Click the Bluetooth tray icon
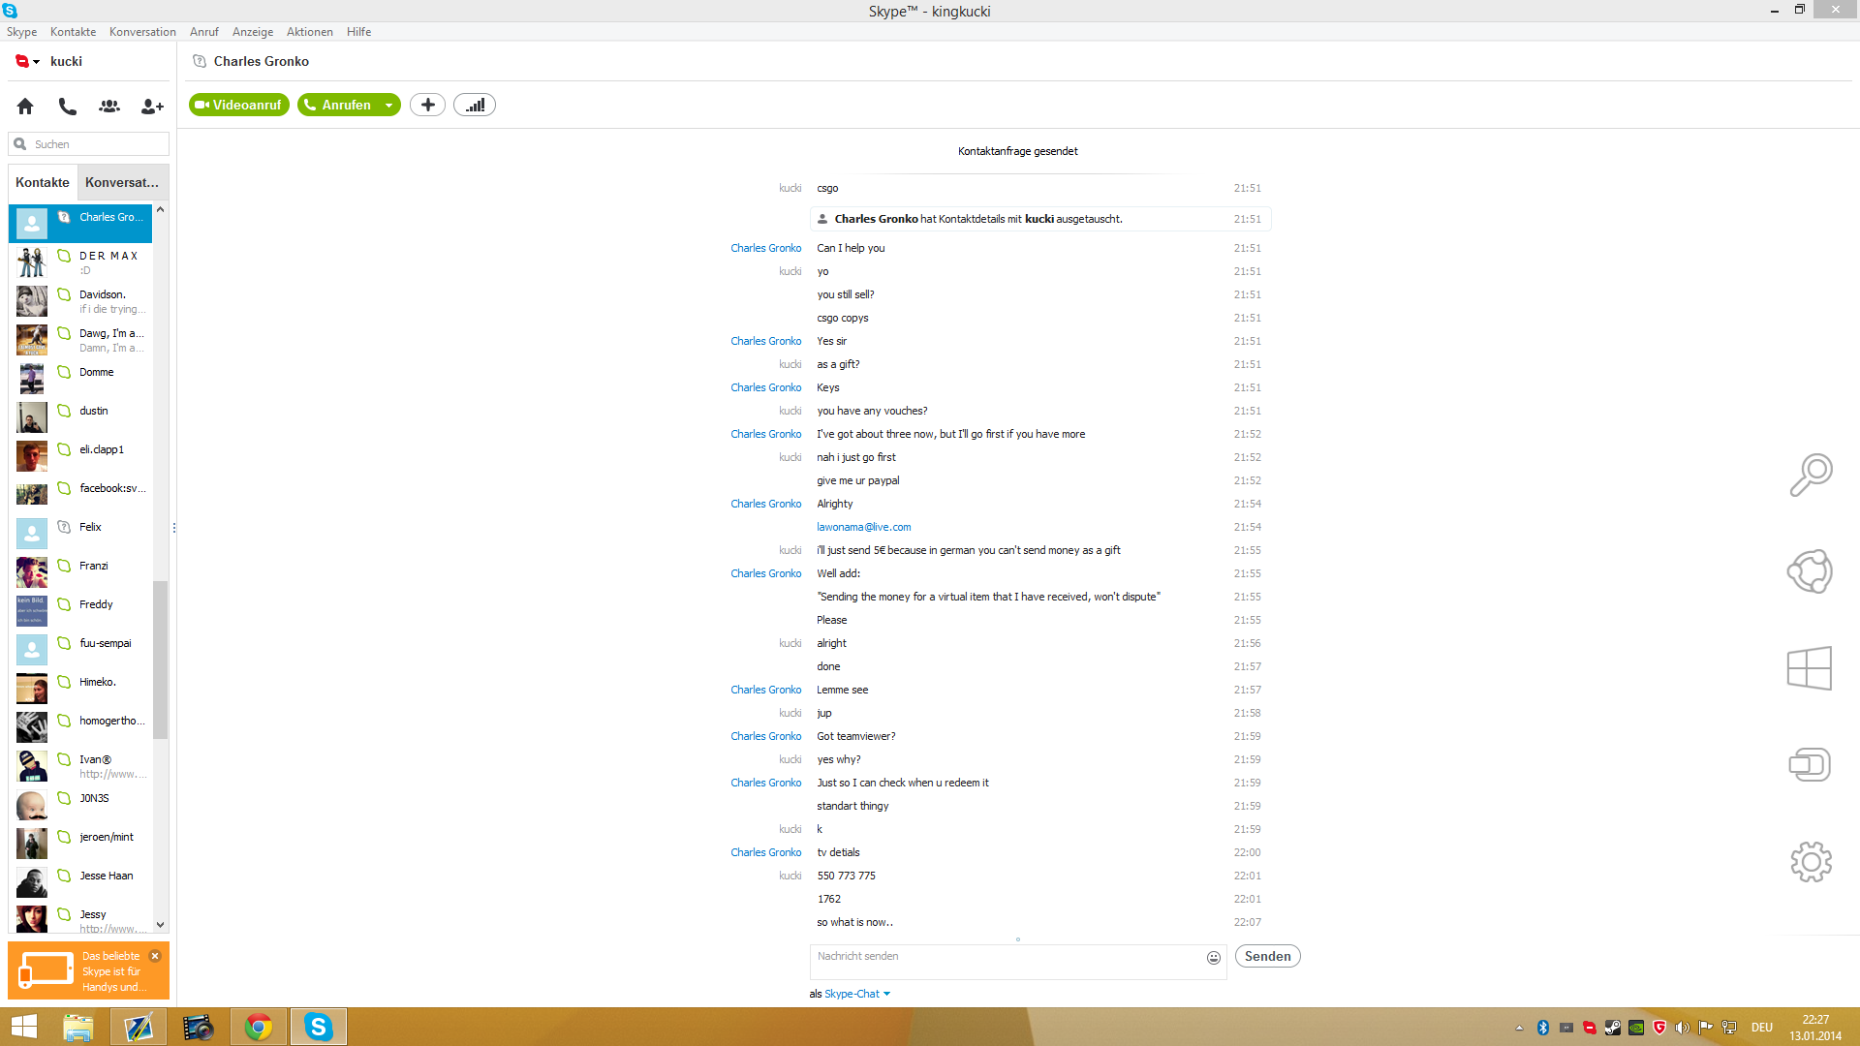This screenshot has width=1860, height=1046. 1543,1028
